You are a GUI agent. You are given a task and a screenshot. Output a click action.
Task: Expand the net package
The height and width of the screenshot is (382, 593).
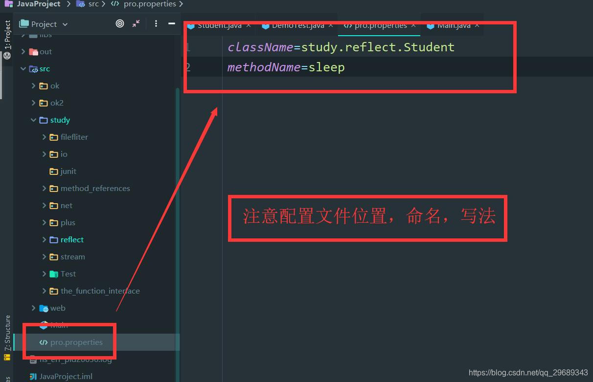pos(44,205)
